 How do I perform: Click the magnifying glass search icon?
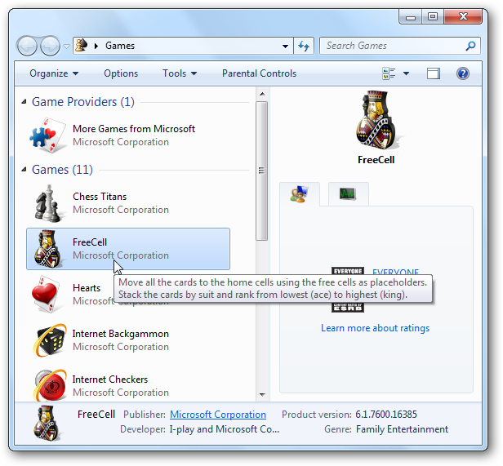click(x=470, y=46)
